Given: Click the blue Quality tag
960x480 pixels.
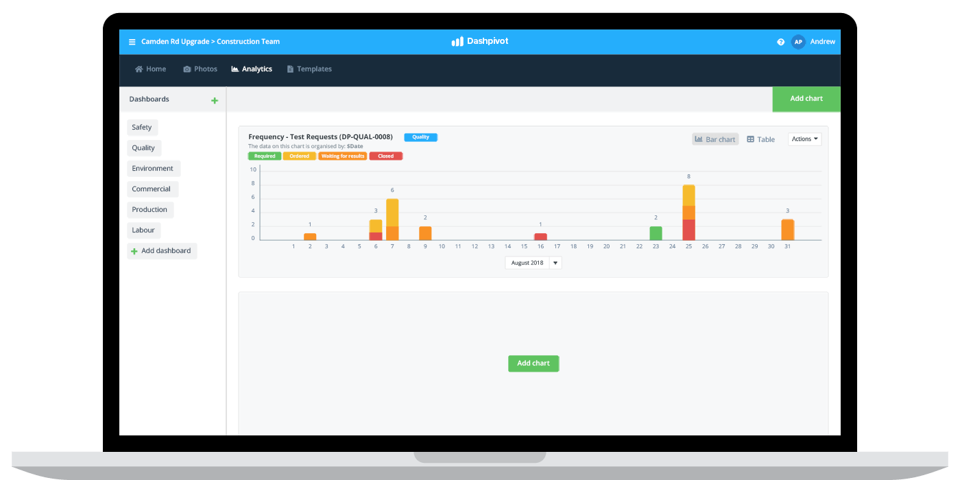Looking at the screenshot, I should click(420, 137).
